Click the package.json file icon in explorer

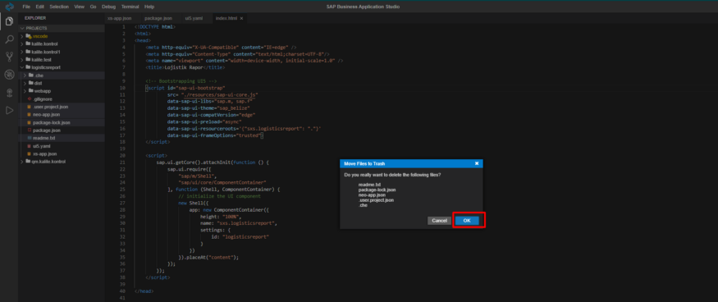tap(30, 130)
